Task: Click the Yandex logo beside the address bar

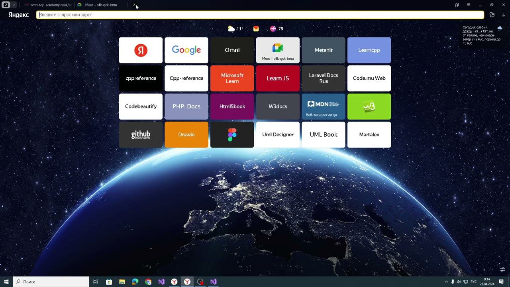Action: pos(18,15)
